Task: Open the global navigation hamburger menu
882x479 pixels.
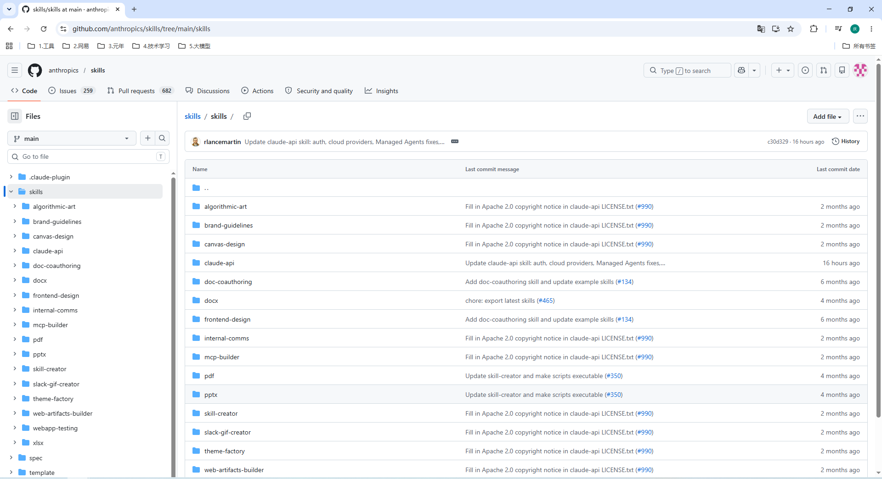Action: (x=15, y=70)
